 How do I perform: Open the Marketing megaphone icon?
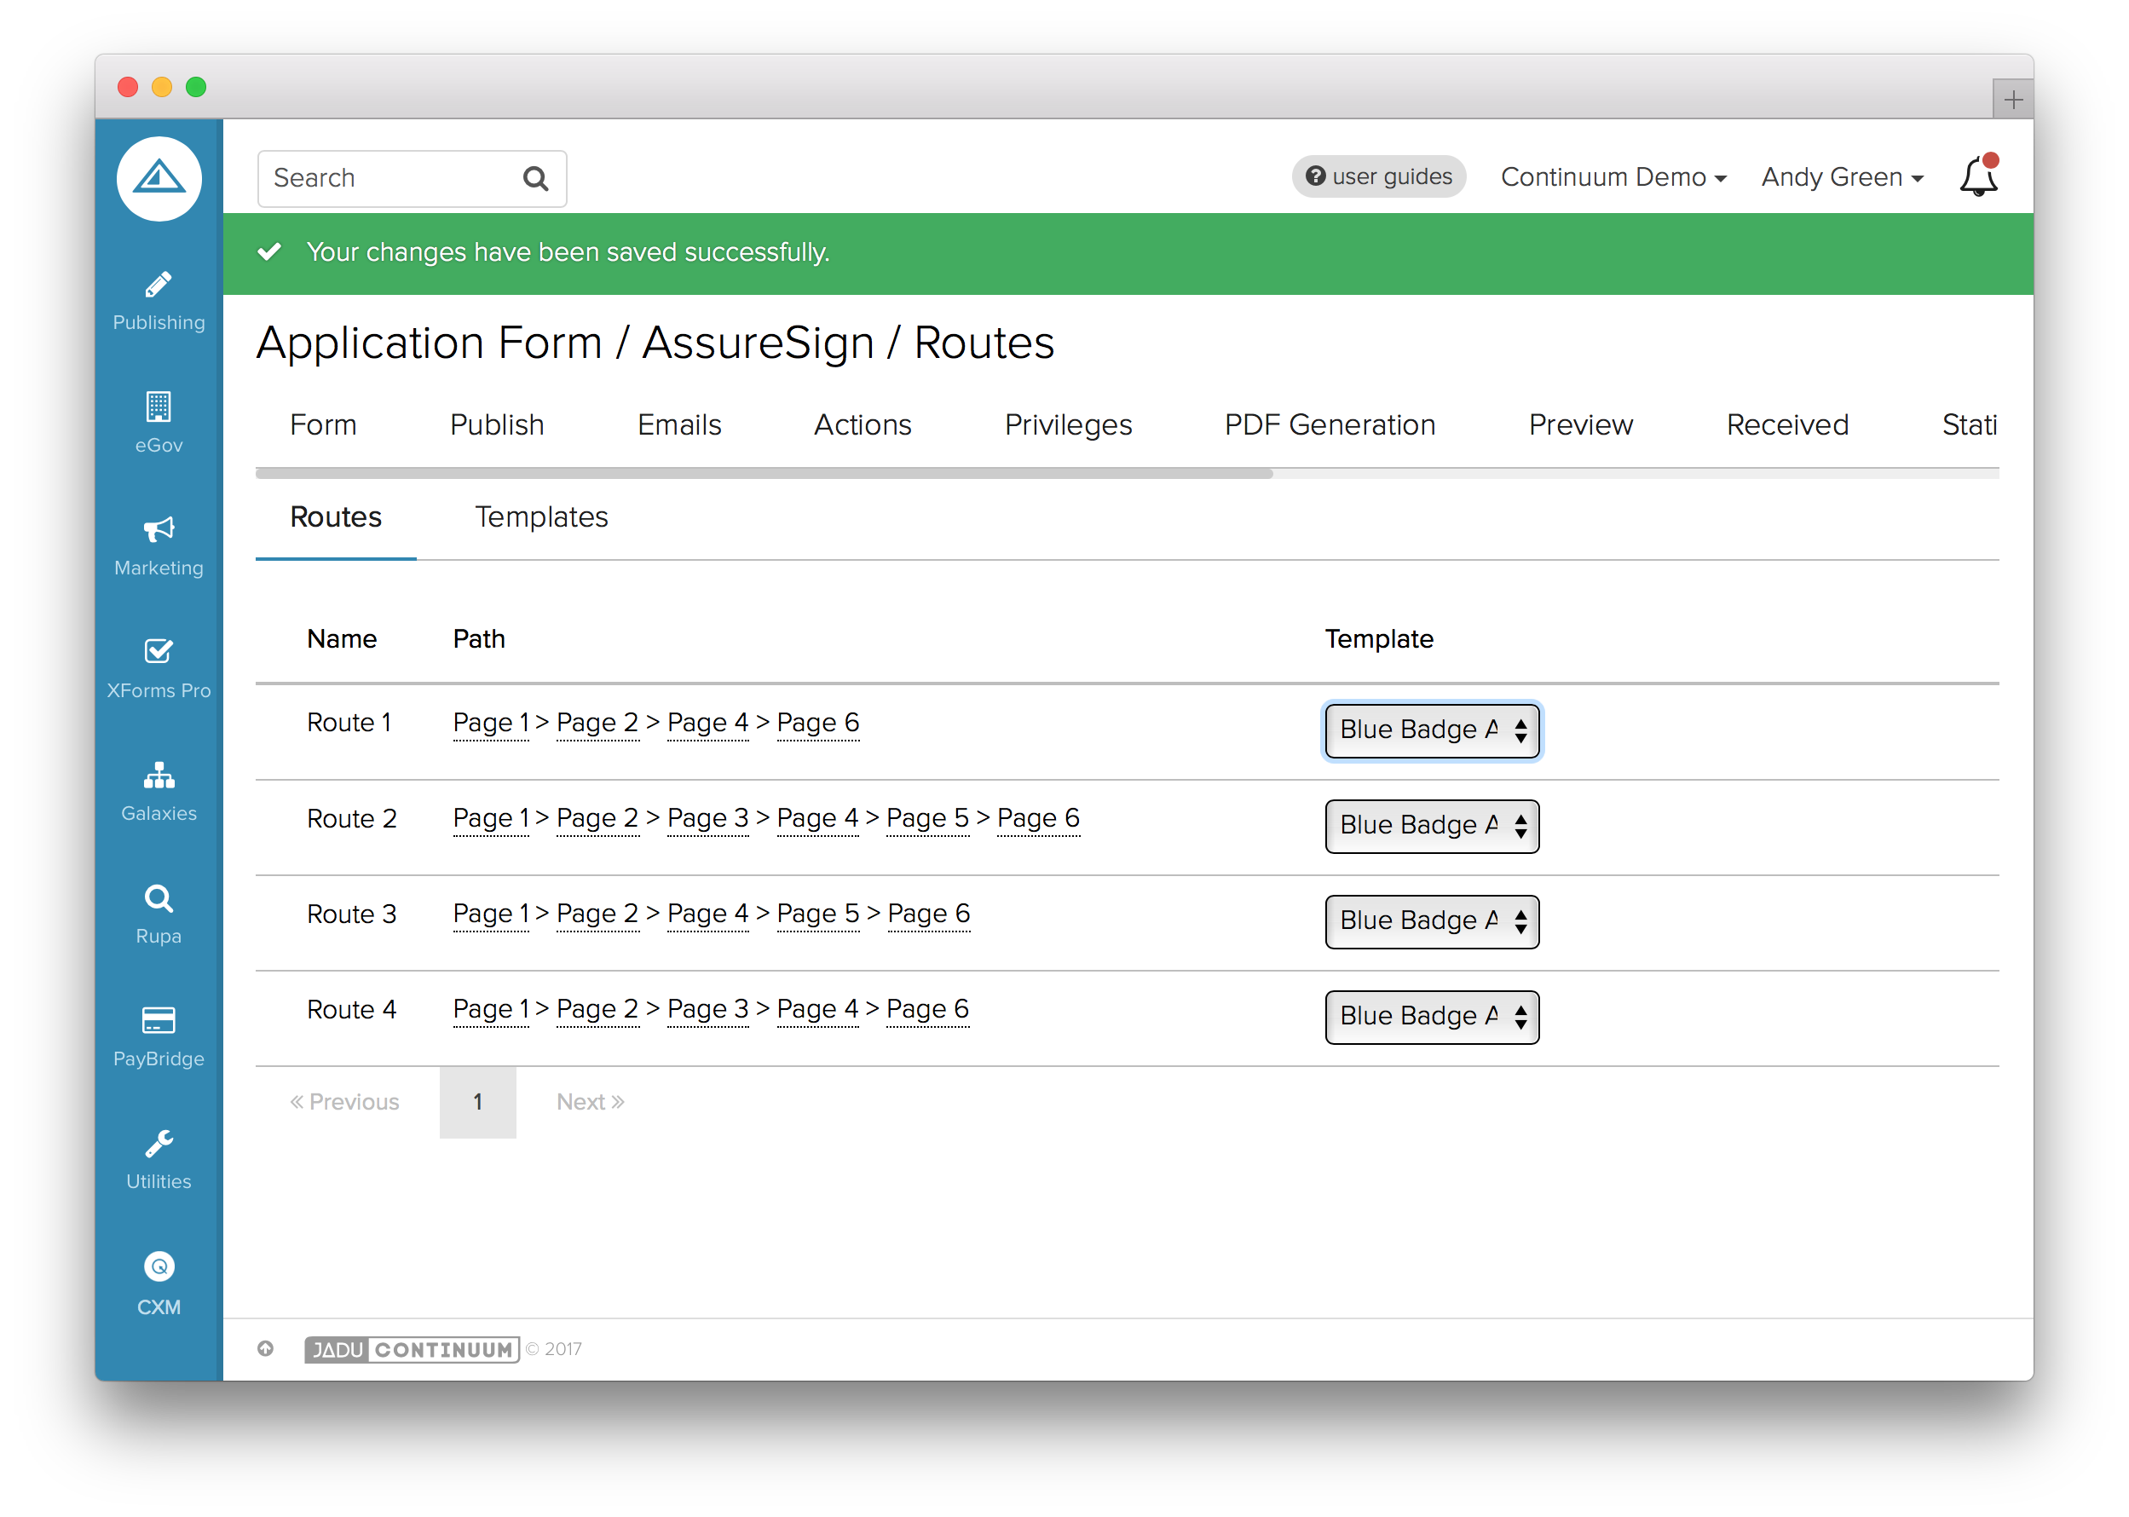tap(159, 529)
